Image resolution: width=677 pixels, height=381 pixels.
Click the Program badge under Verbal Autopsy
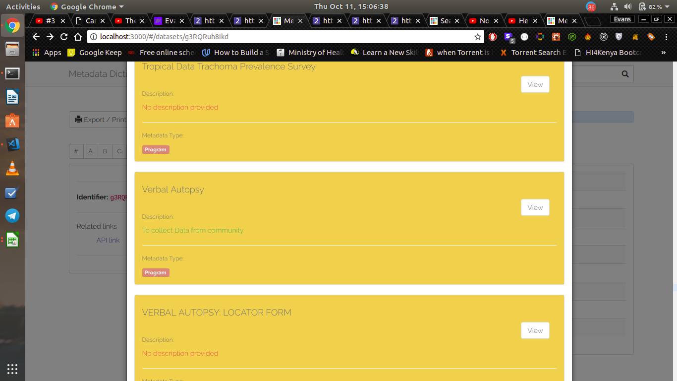pos(156,272)
